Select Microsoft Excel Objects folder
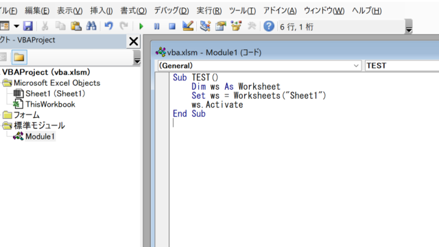Viewport: 439px width, 247px height. pyautogui.click(x=57, y=83)
